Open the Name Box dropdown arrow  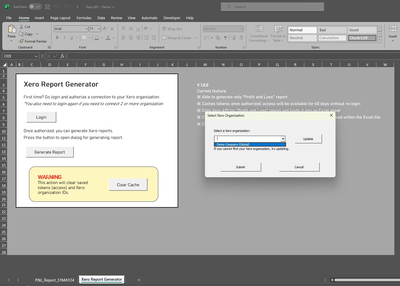(36, 56)
